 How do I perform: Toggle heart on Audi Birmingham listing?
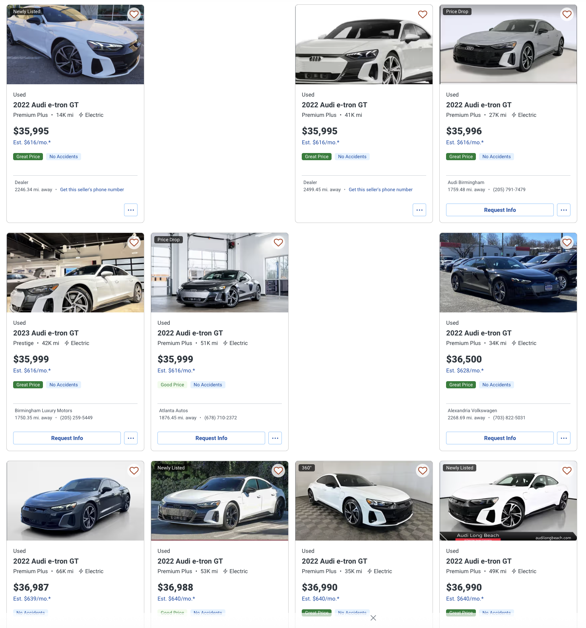point(567,15)
